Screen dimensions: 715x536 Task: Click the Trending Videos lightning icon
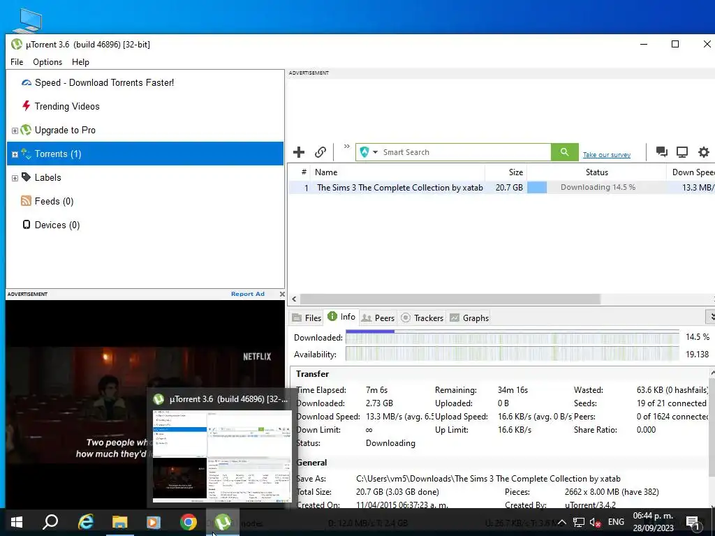(x=26, y=106)
